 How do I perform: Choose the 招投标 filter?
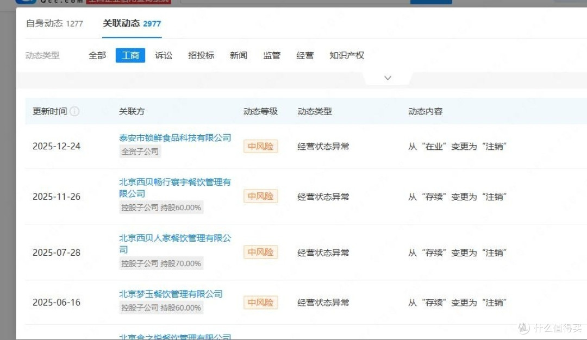tap(201, 55)
